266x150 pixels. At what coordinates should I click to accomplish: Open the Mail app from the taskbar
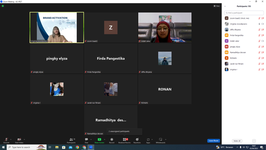[70, 147]
